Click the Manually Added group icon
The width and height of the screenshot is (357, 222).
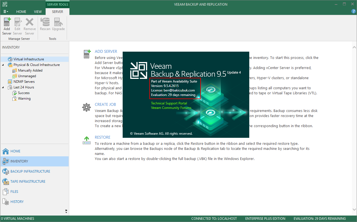[x=15, y=70]
